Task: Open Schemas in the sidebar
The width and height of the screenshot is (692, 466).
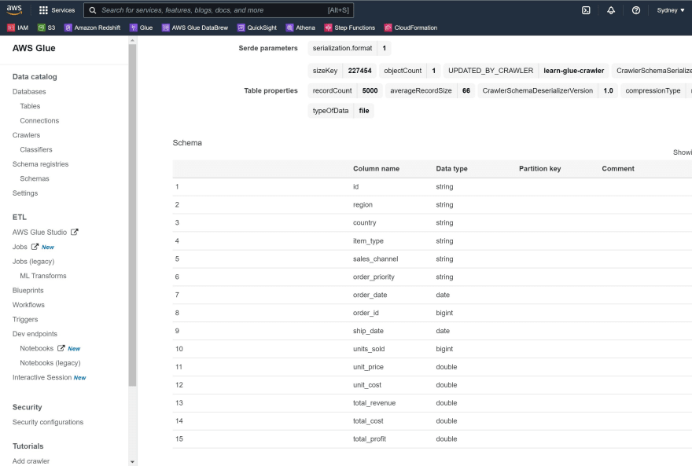Action: (35, 178)
